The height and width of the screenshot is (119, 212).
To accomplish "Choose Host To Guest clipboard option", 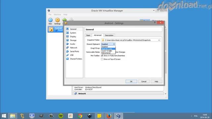I will pos(108,49).
